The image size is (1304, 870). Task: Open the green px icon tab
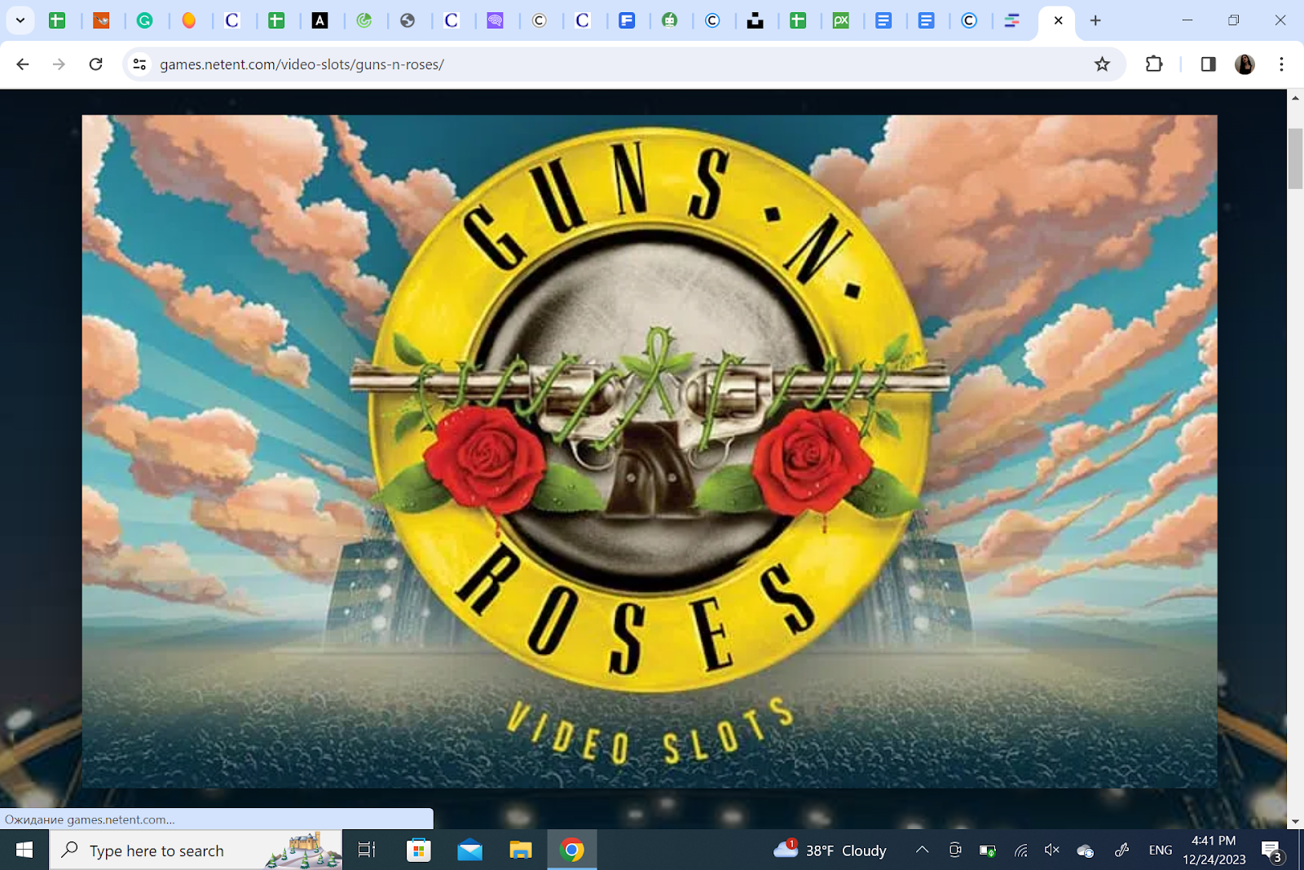tap(841, 20)
